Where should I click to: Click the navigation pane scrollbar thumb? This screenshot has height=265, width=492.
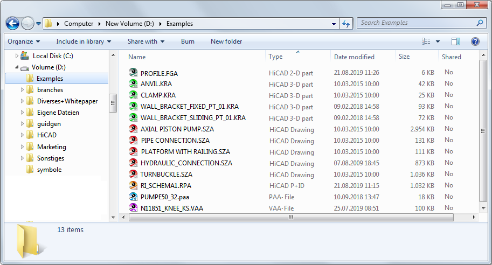pos(113,103)
